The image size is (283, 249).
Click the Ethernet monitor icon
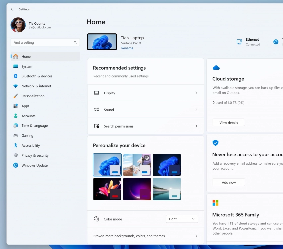click(x=239, y=42)
